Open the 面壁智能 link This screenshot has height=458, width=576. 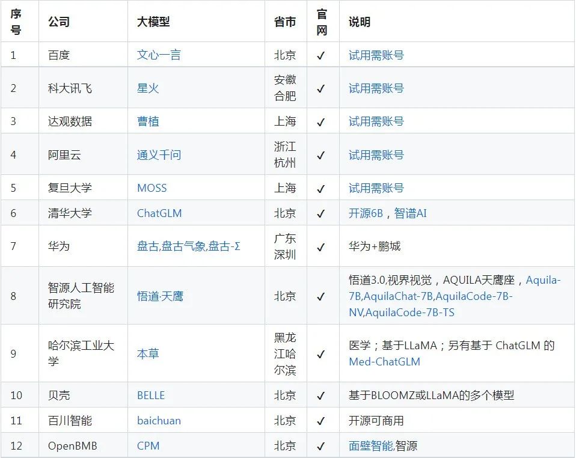click(x=370, y=446)
